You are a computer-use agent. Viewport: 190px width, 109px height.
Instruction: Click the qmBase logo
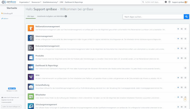pyautogui.click(x=9, y=2)
